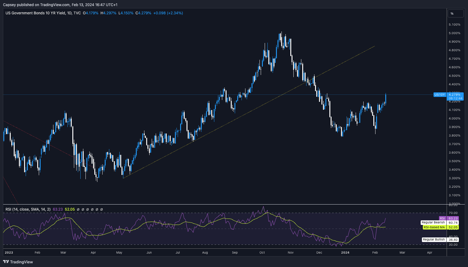Click the TVC exchange label in title
The image size is (468, 267).
tap(77, 13)
